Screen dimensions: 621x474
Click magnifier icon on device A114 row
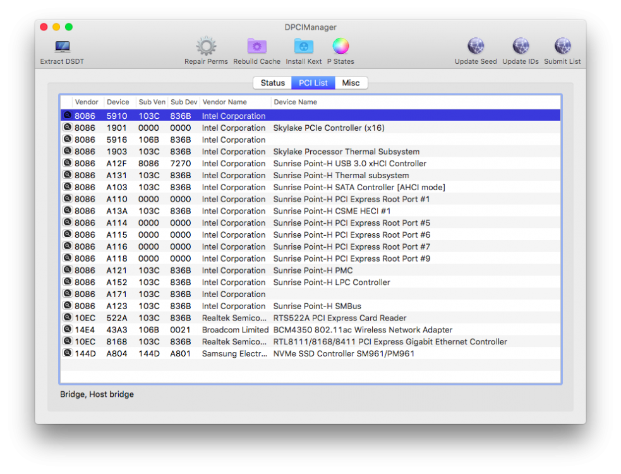pos(68,222)
